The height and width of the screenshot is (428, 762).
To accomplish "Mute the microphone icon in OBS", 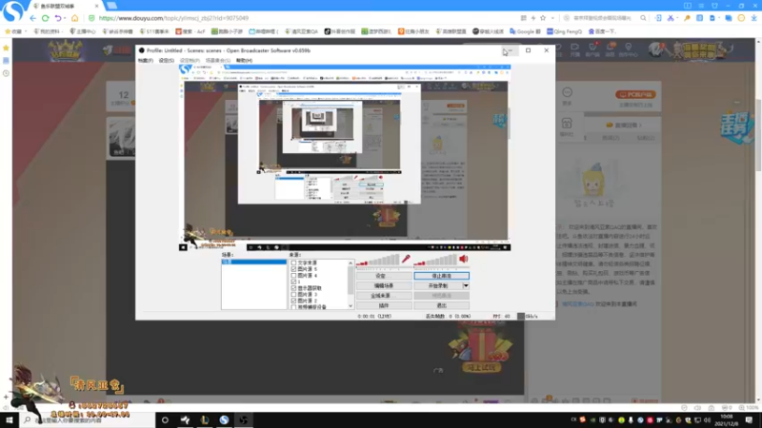I will (406, 259).
